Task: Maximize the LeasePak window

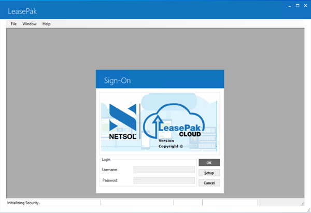Action: [x=298, y=6]
